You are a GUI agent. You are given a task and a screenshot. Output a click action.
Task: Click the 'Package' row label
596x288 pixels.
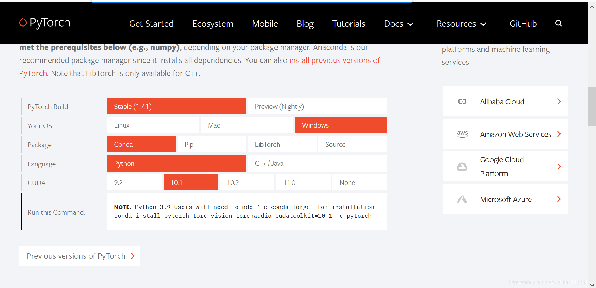click(39, 145)
